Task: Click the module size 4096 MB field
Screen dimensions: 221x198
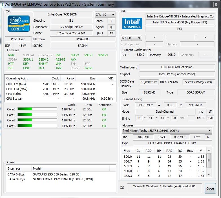Action: pos(143,137)
